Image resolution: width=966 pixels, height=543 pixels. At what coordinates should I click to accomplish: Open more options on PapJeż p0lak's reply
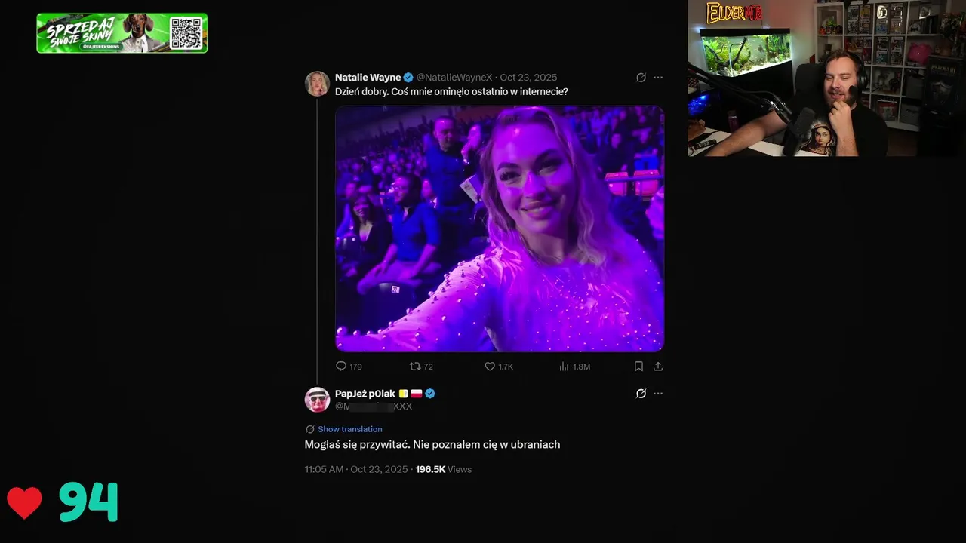click(658, 394)
